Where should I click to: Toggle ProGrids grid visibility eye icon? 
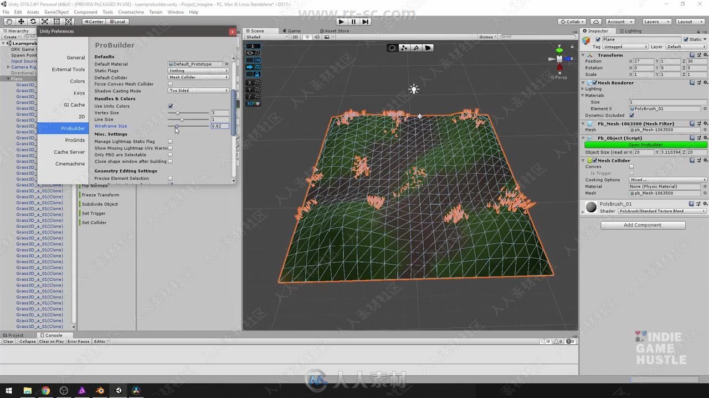click(x=253, y=53)
